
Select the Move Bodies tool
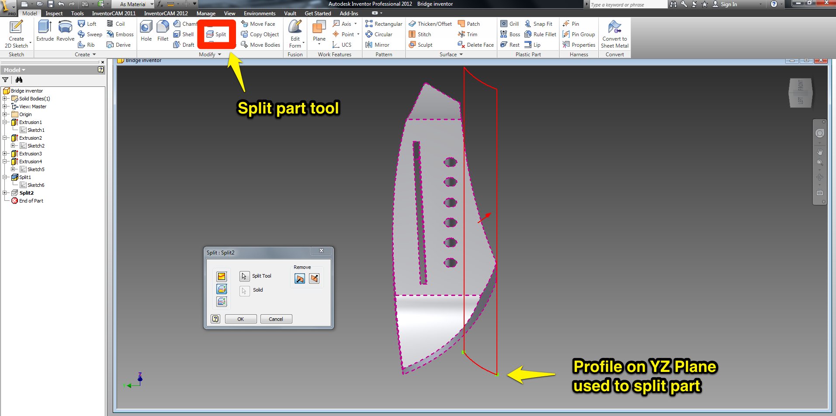(x=260, y=45)
